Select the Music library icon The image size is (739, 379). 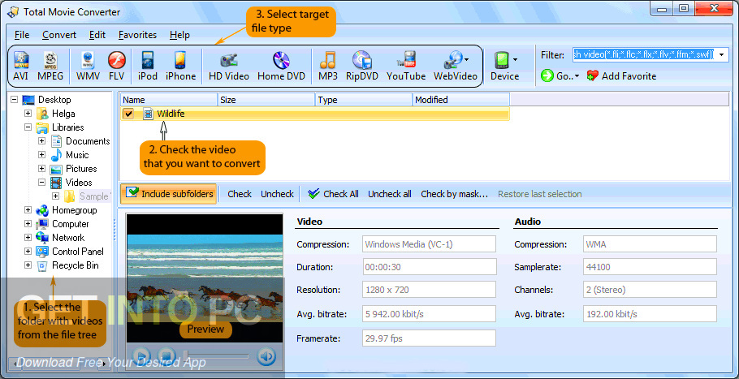point(56,155)
